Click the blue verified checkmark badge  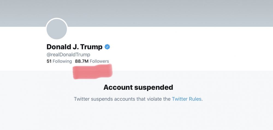click(x=107, y=47)
